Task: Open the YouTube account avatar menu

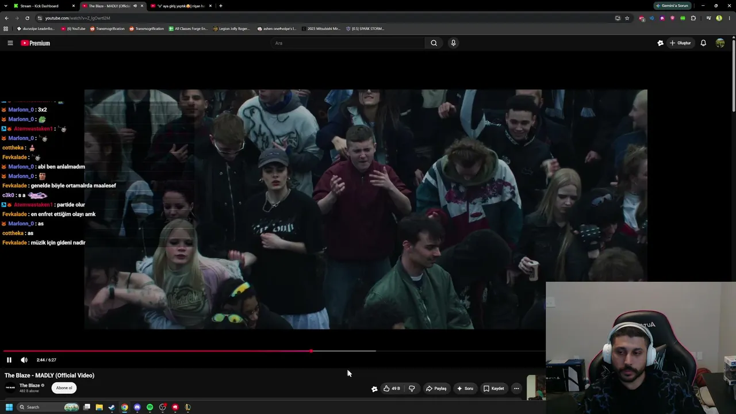Action: pos(720,43)
